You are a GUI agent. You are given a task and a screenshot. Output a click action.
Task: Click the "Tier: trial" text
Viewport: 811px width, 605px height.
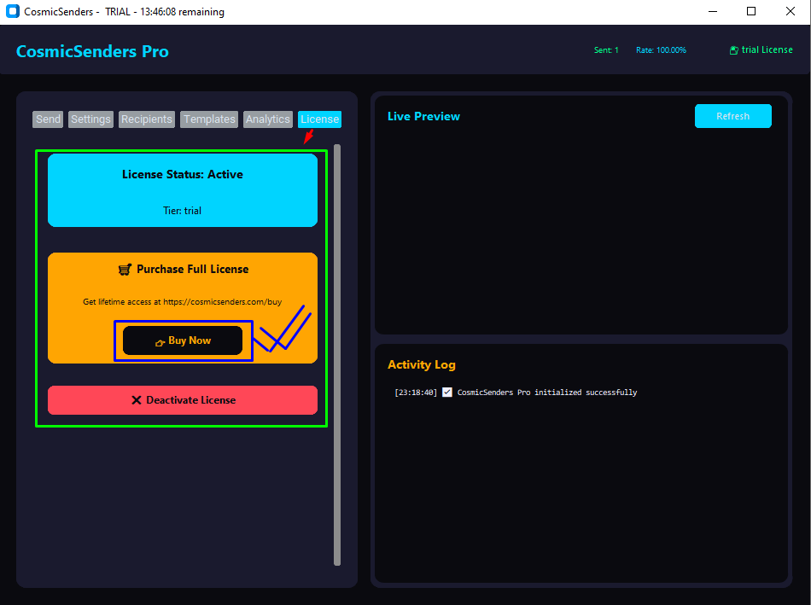coord(182,211)
